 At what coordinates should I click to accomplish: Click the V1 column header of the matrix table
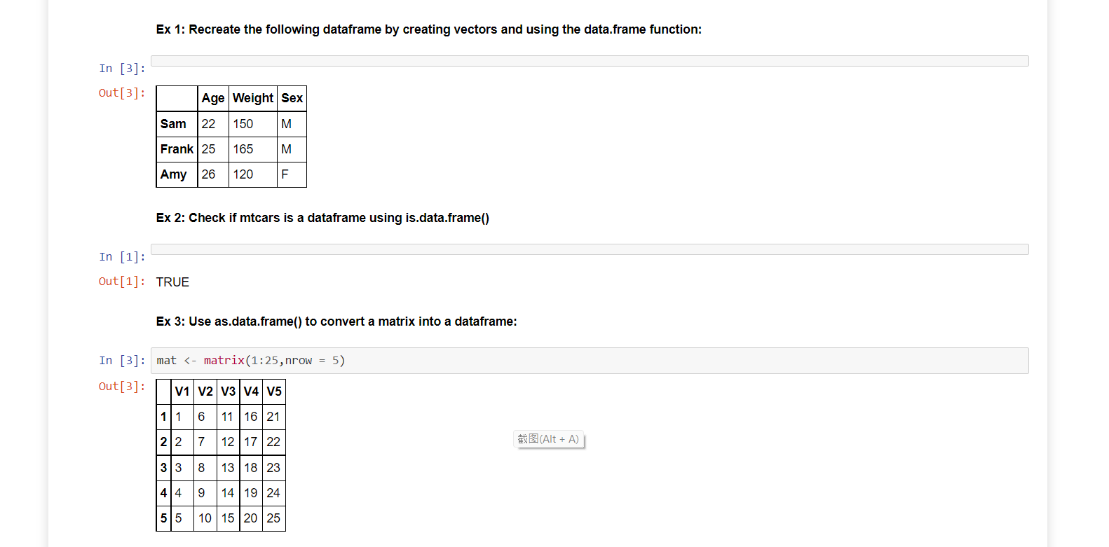point(182,392)
